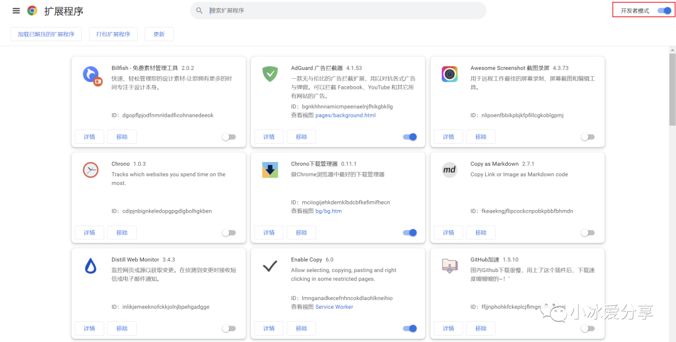Remove Billfish via 移除 button
Image resolution: width=676 pixels, height=342 pixels.
[x=122, y=136]
